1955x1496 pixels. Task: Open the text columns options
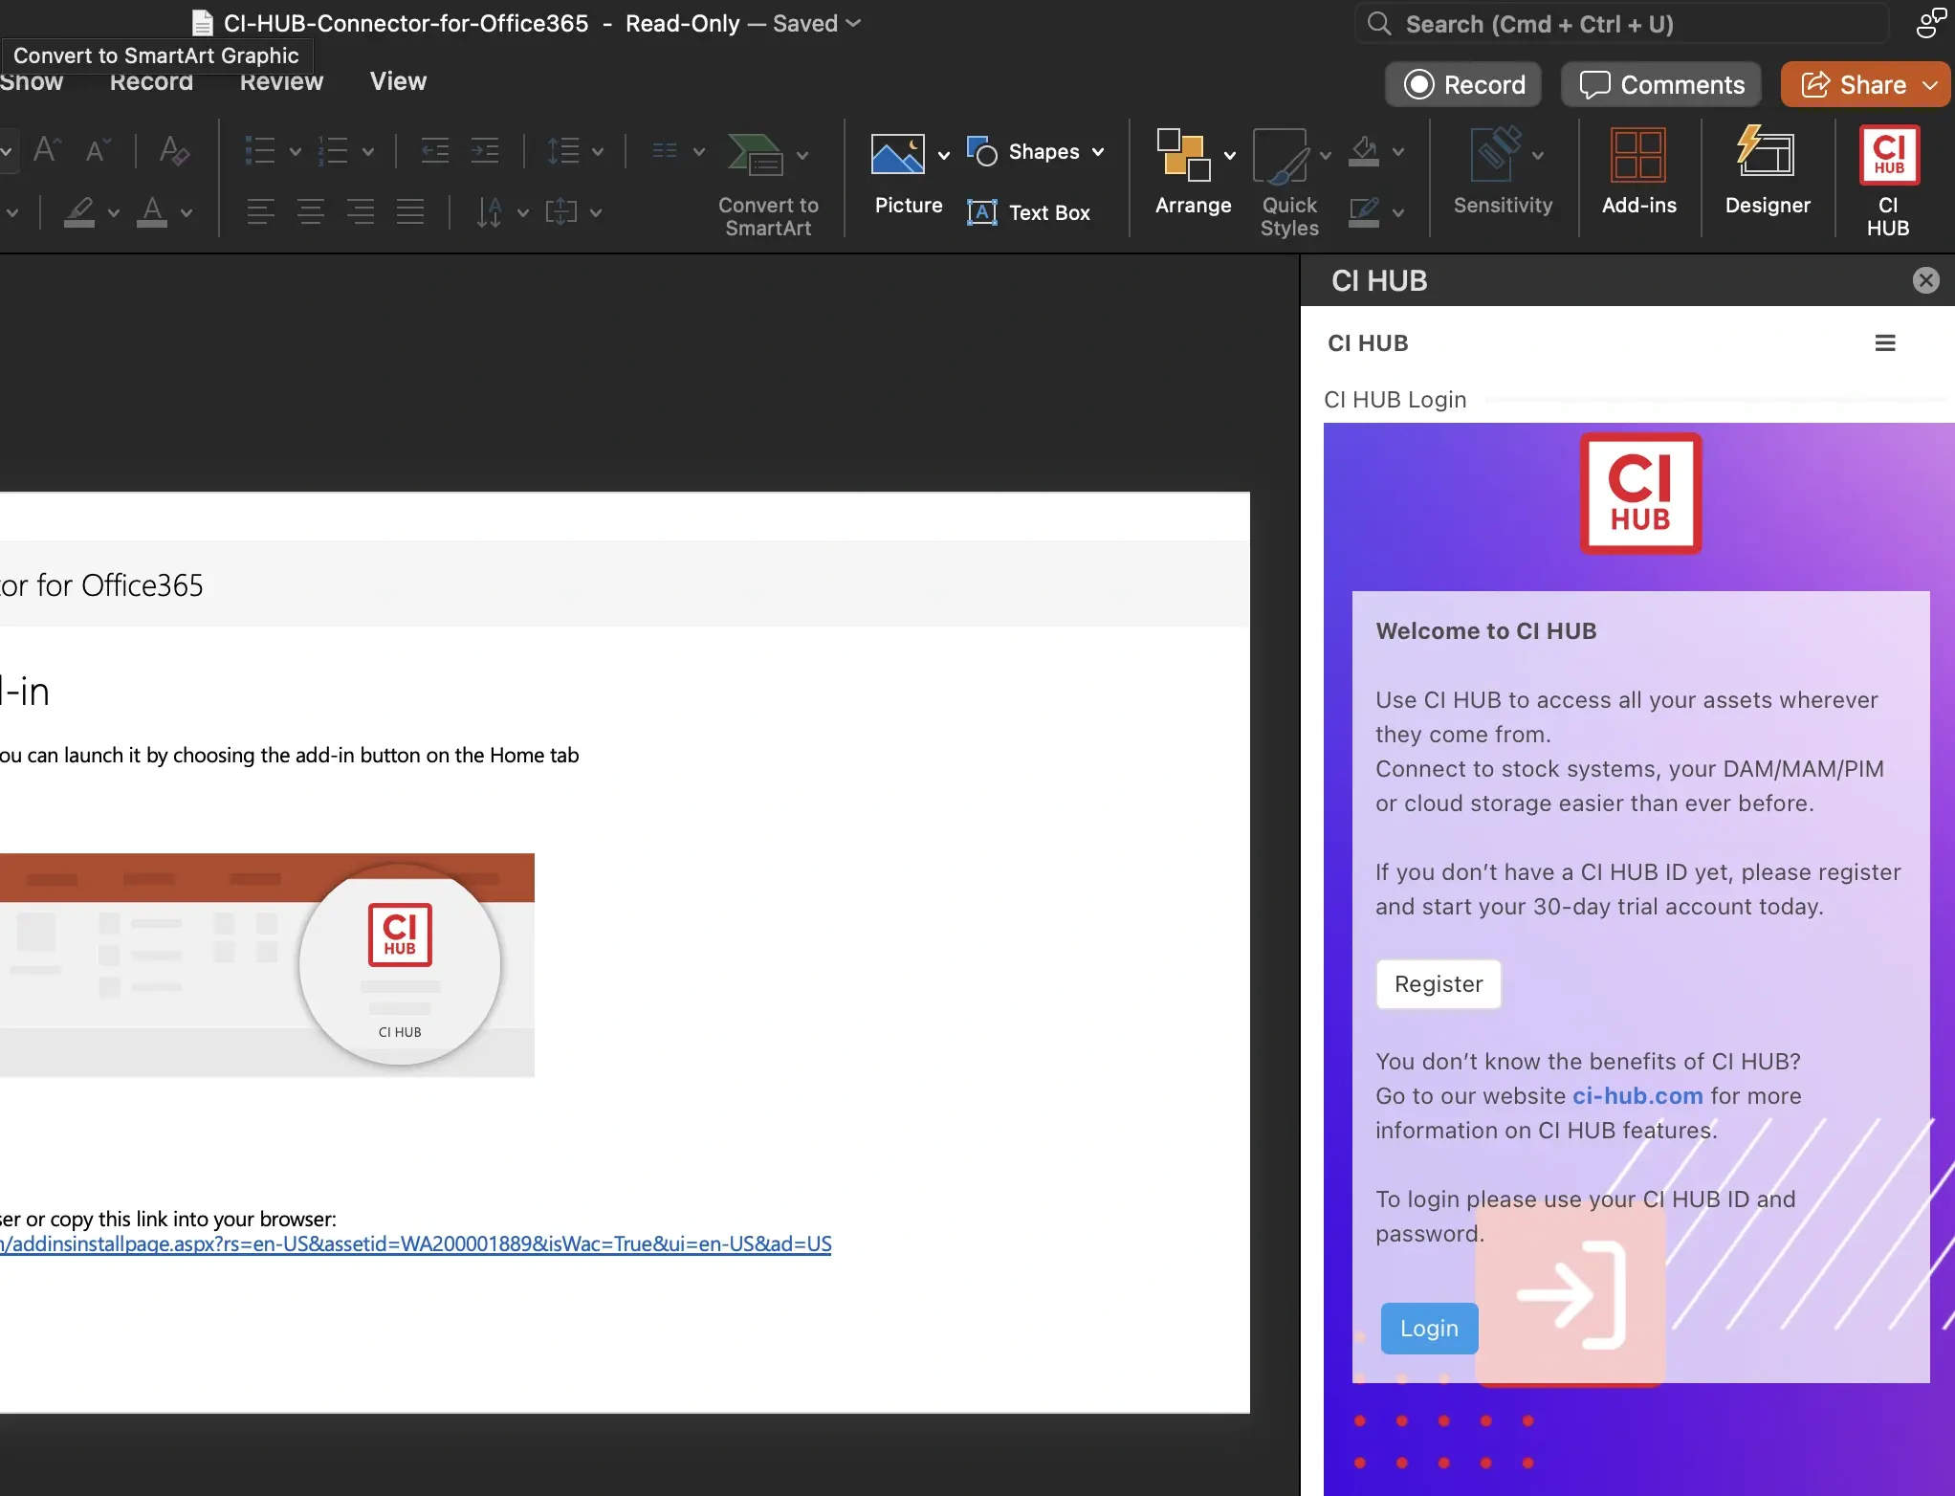coord(665,151)
